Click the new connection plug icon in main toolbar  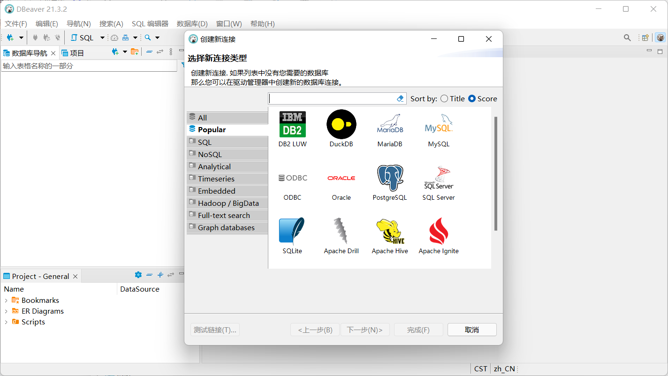[10, 38]
